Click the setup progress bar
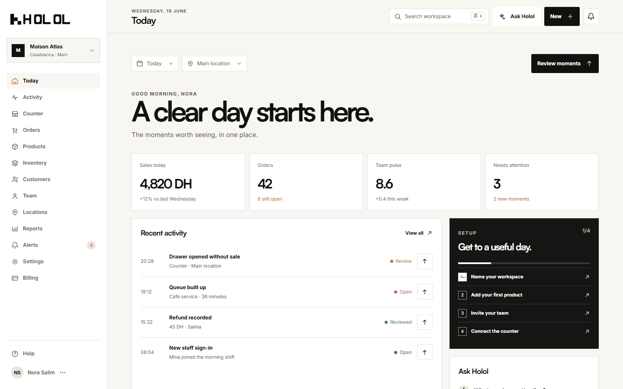623x389 pixels. click(524, 263)
